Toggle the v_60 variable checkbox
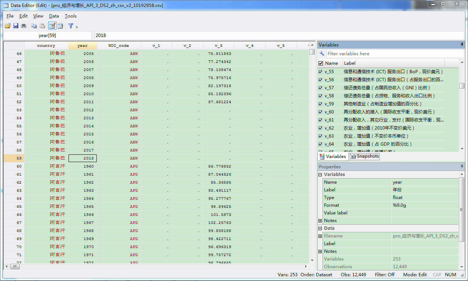Image resolution: width=468 pixels, height=281 pixels. point(321,112)
